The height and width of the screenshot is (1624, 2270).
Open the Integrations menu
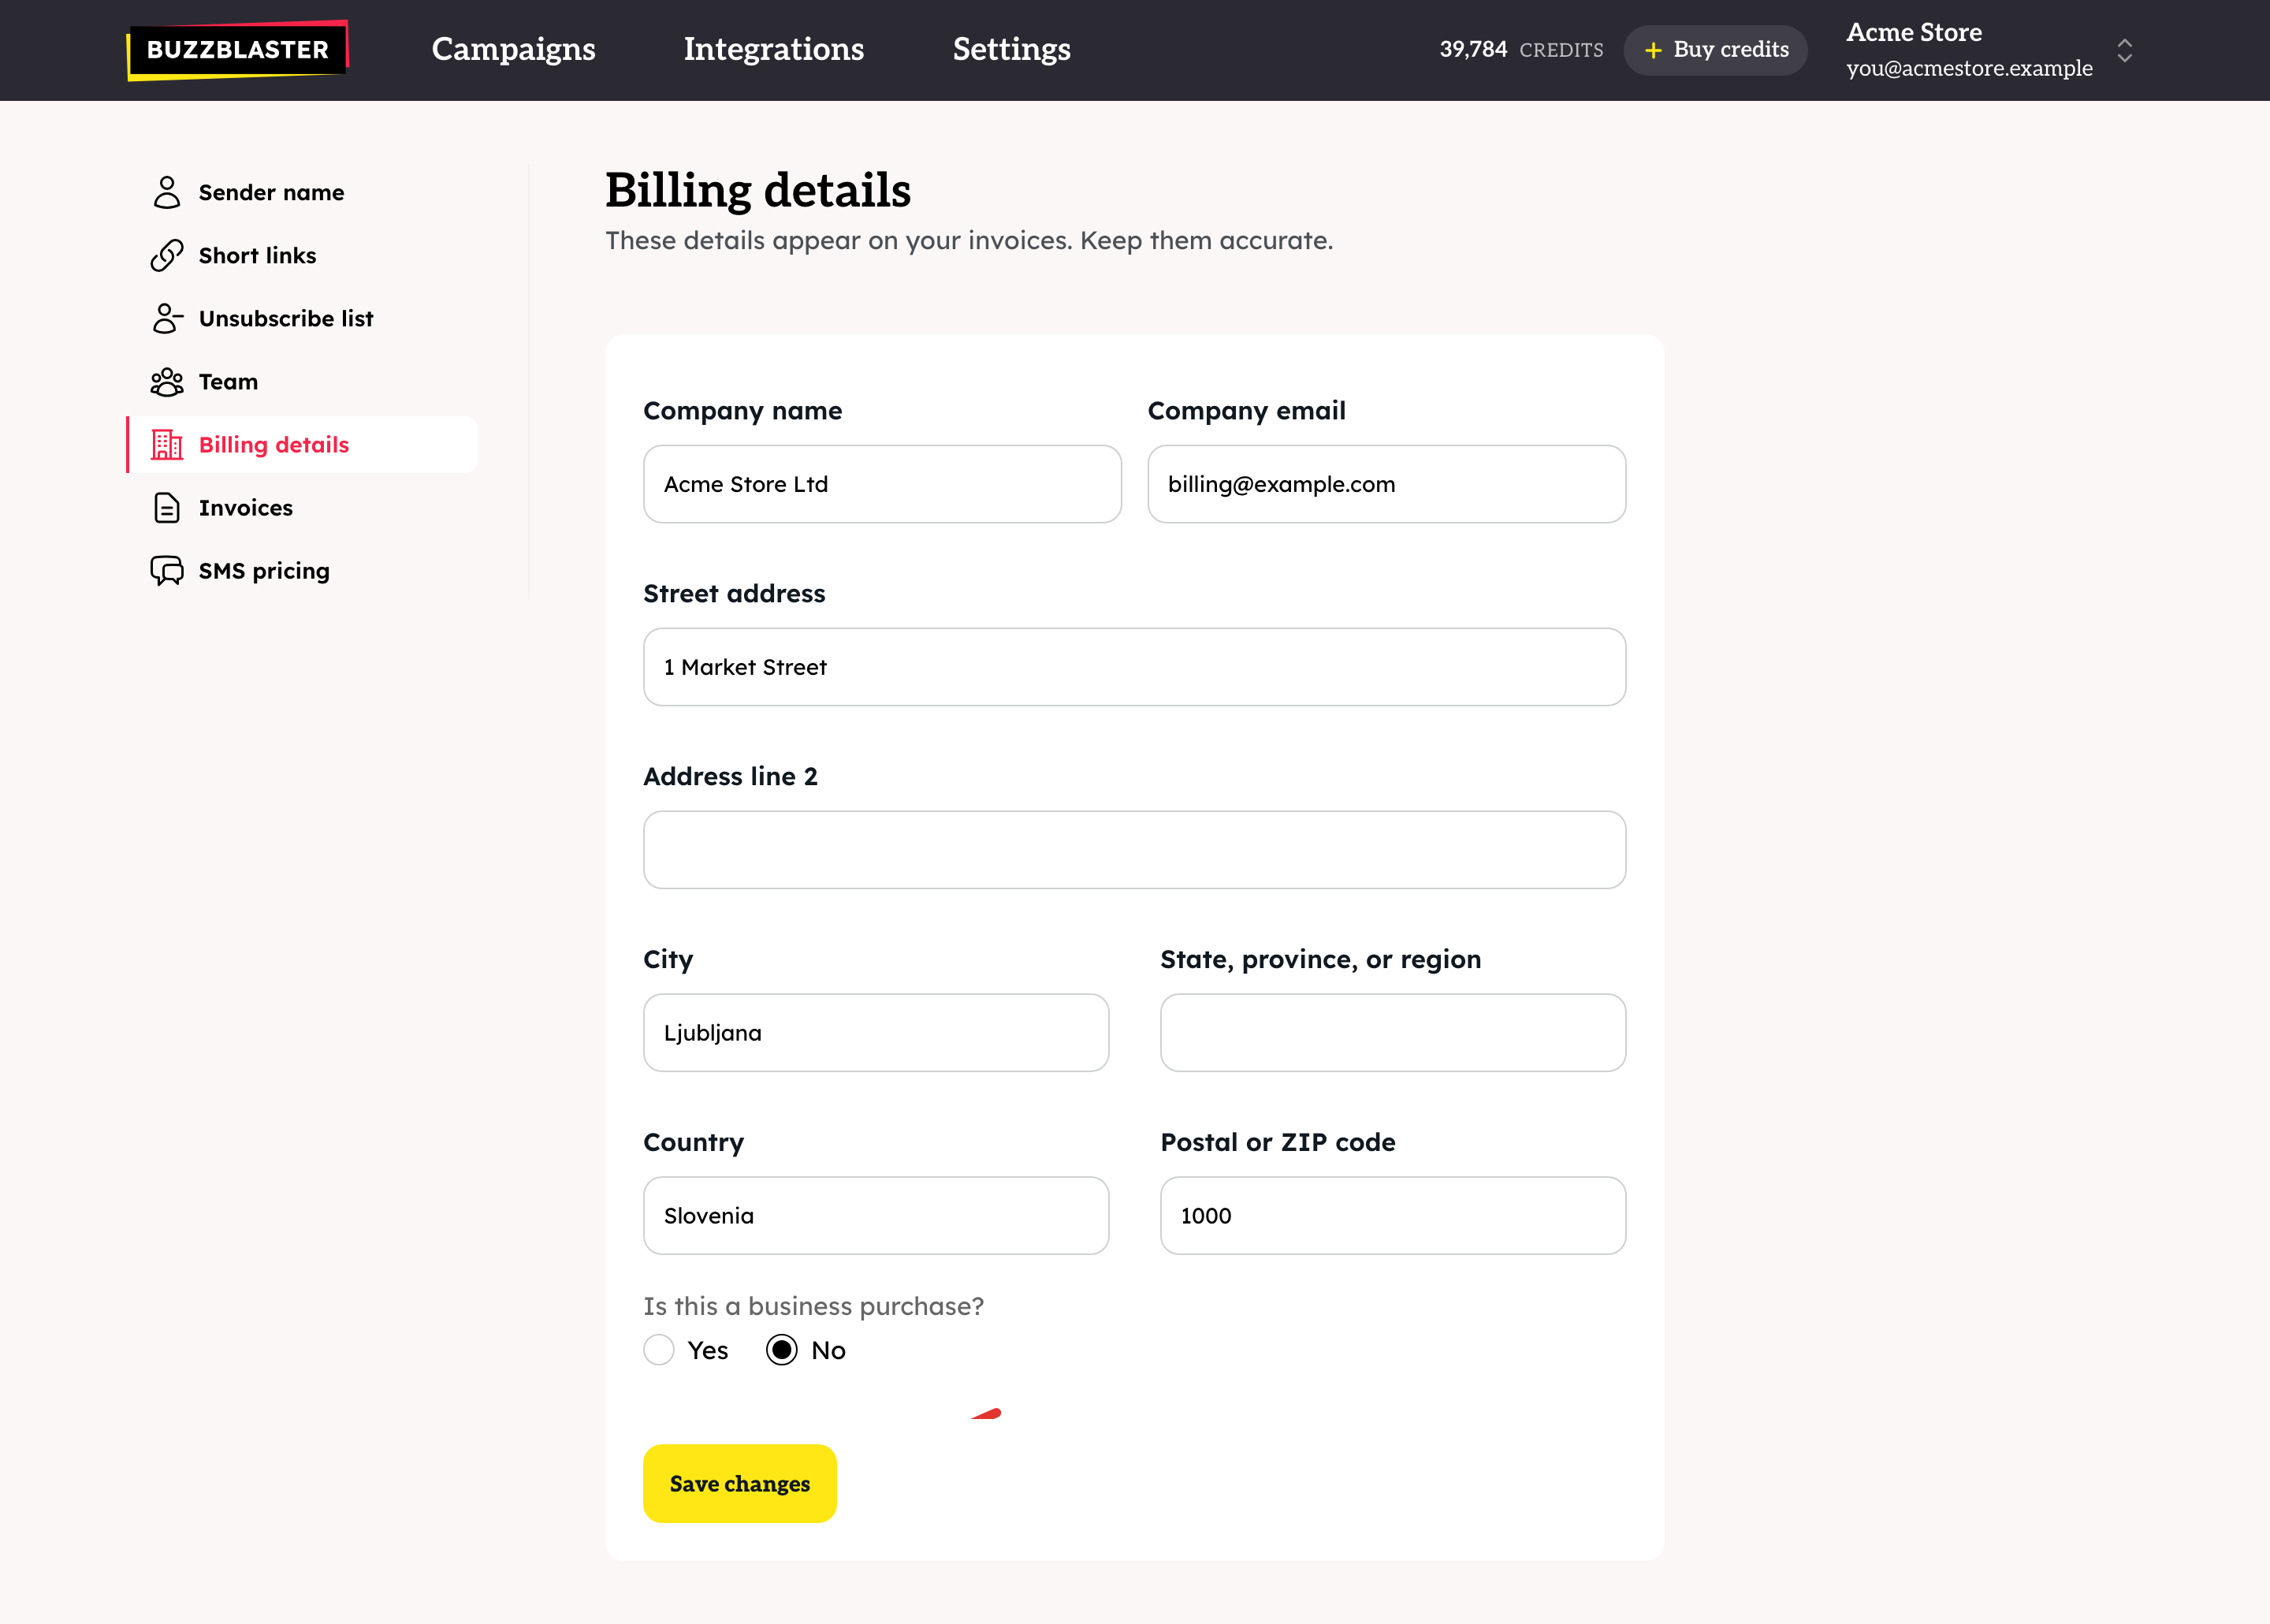point(774,49)
